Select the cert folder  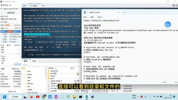click(x=52, y=78)
